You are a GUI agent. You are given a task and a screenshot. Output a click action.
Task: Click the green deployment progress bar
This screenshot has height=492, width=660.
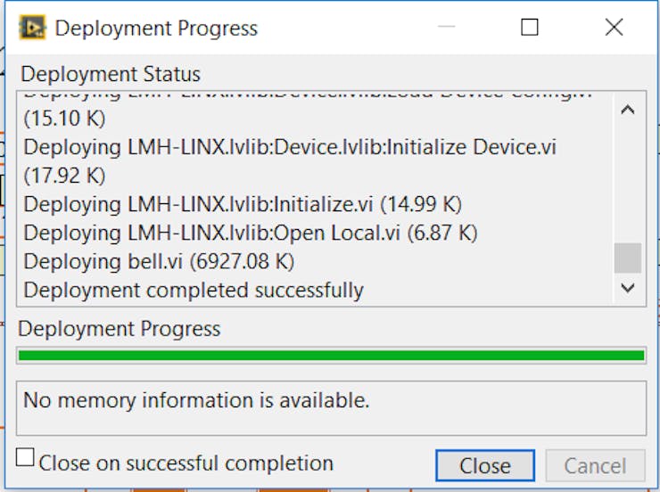pos(331,356)
